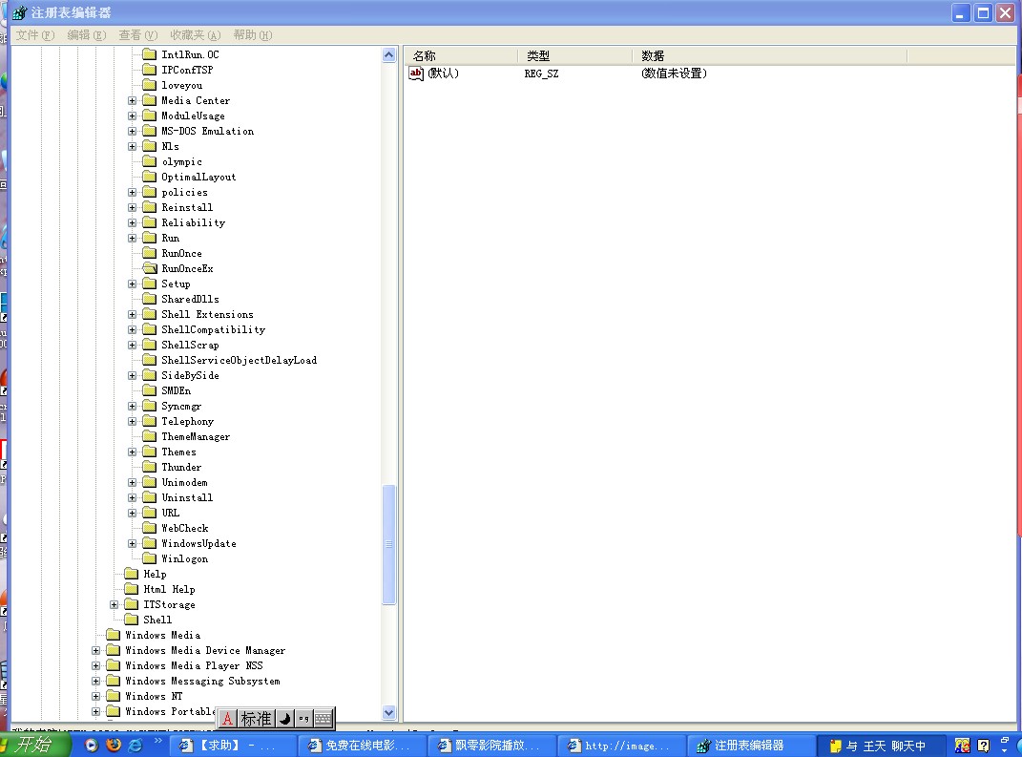This screenshot has width=1022, height=757.
Task: Select the OptimalLayout key
Action: (x=198, y=177)
